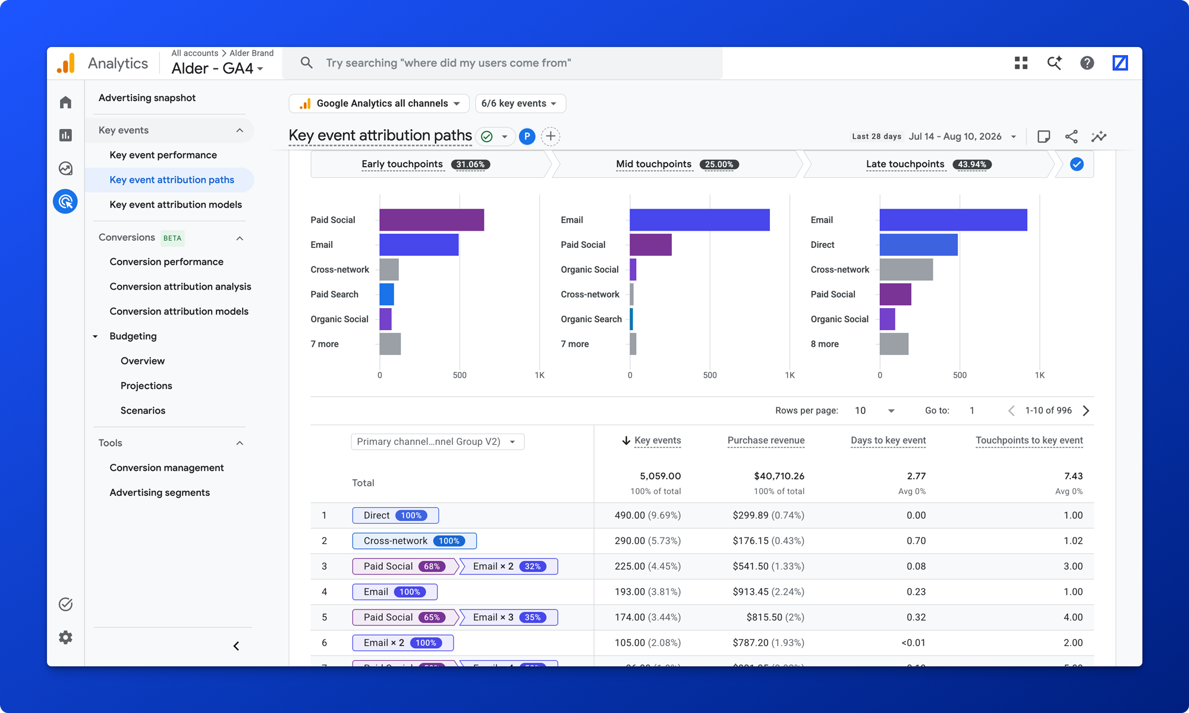Go to next page of results

1086,411
